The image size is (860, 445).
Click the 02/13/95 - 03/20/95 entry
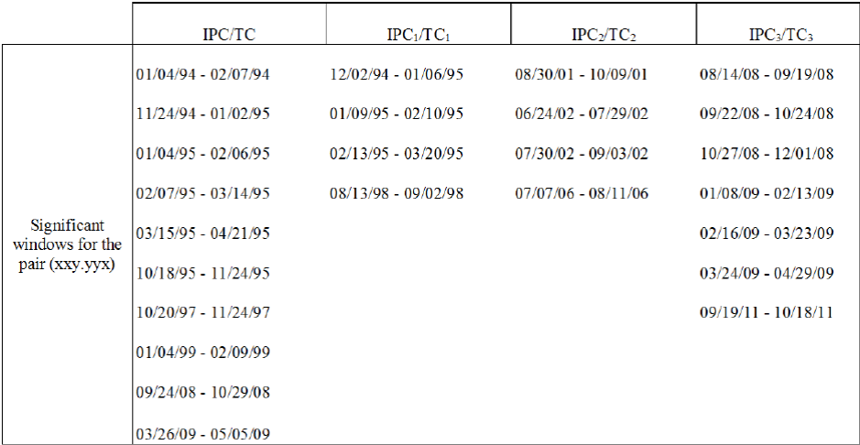(x=397, y=153)
